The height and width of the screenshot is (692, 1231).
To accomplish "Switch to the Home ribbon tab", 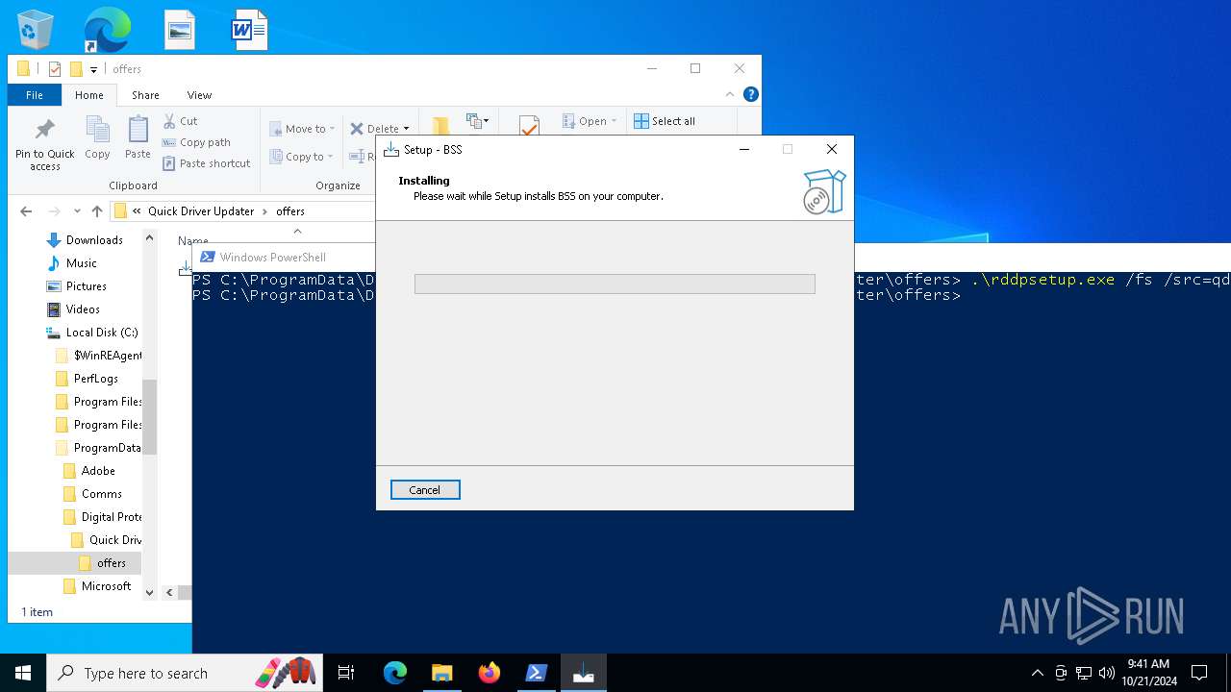I will pyautogui.click(x=89, y=95).
